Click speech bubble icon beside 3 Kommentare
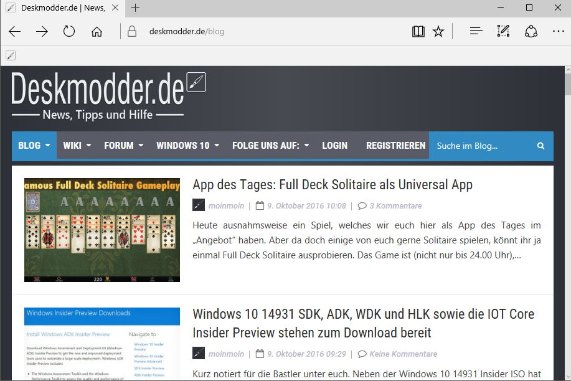 point(362,206)
